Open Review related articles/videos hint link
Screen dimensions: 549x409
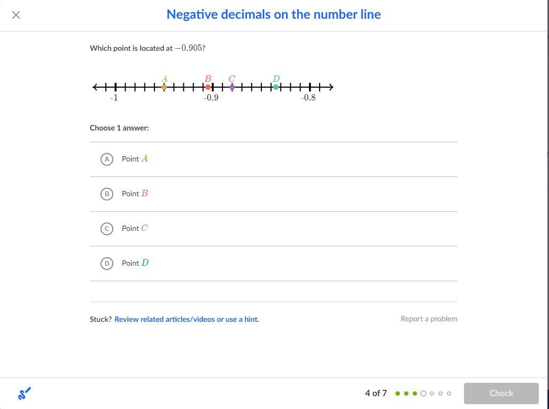(187, 319)
